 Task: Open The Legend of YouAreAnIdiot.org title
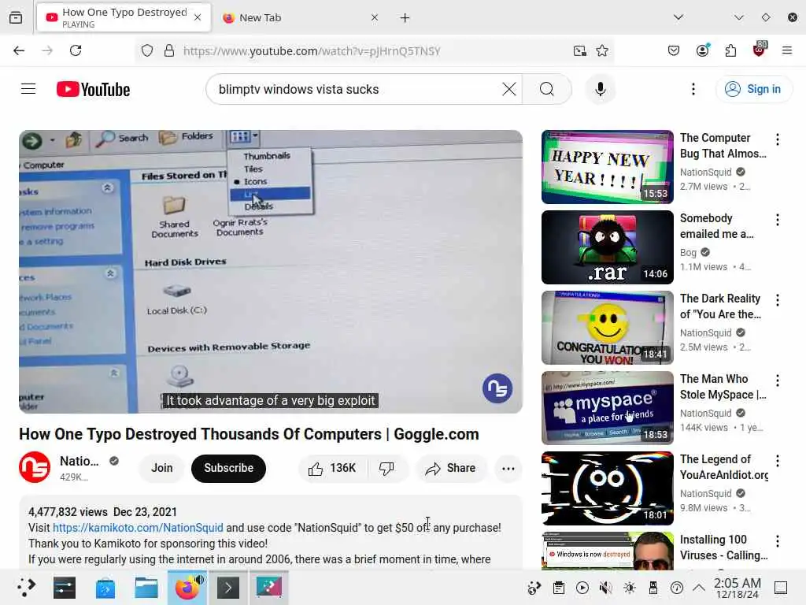coord(724,466)
